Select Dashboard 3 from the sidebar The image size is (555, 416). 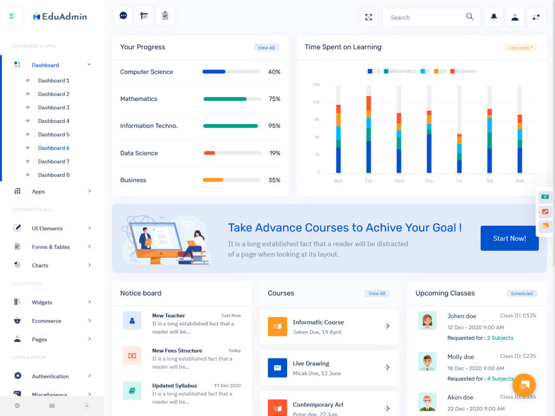pyautogui.click(x=54, y=107)
